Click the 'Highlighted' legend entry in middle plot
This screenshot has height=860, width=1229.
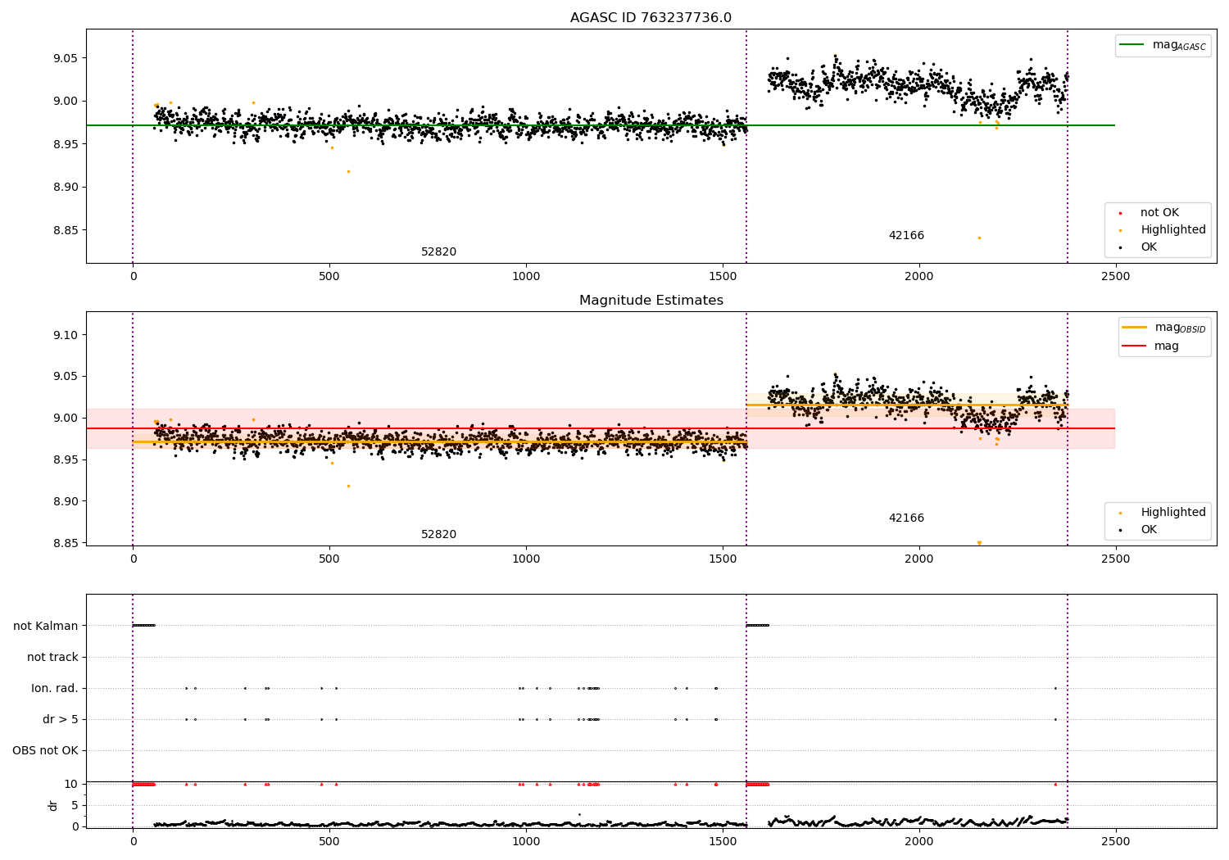tap(1163, 512)
